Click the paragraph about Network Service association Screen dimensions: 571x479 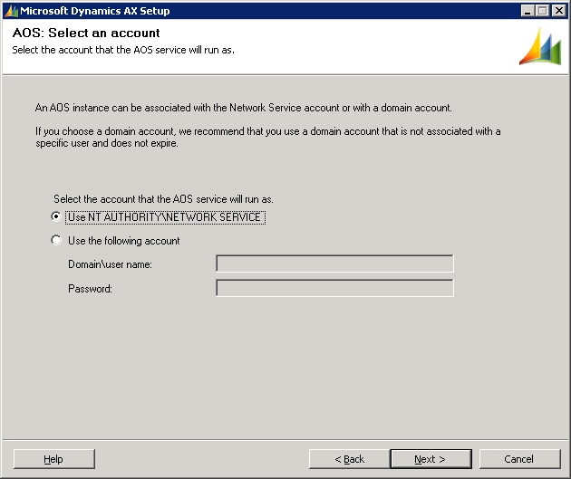pyautogui.click(x=243, y=108)
